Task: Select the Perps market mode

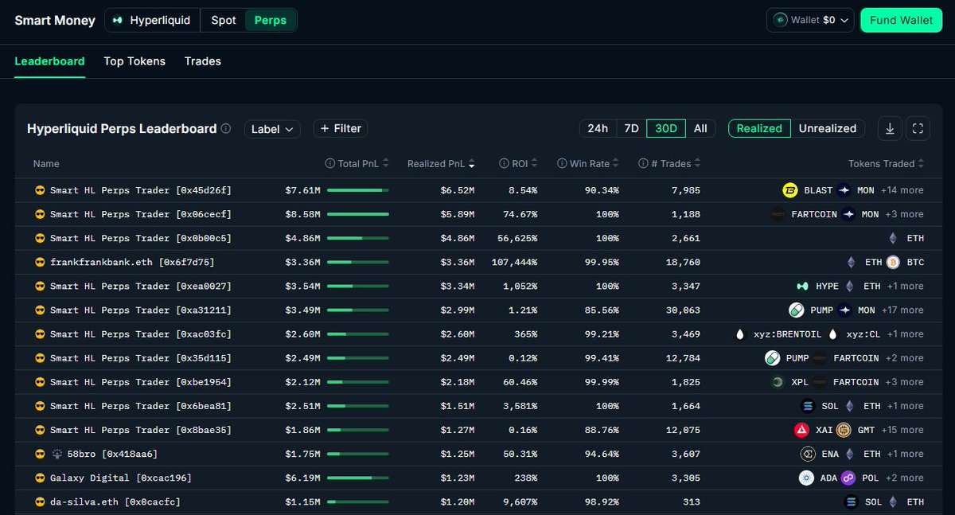Action: click(x=271, y=20)
